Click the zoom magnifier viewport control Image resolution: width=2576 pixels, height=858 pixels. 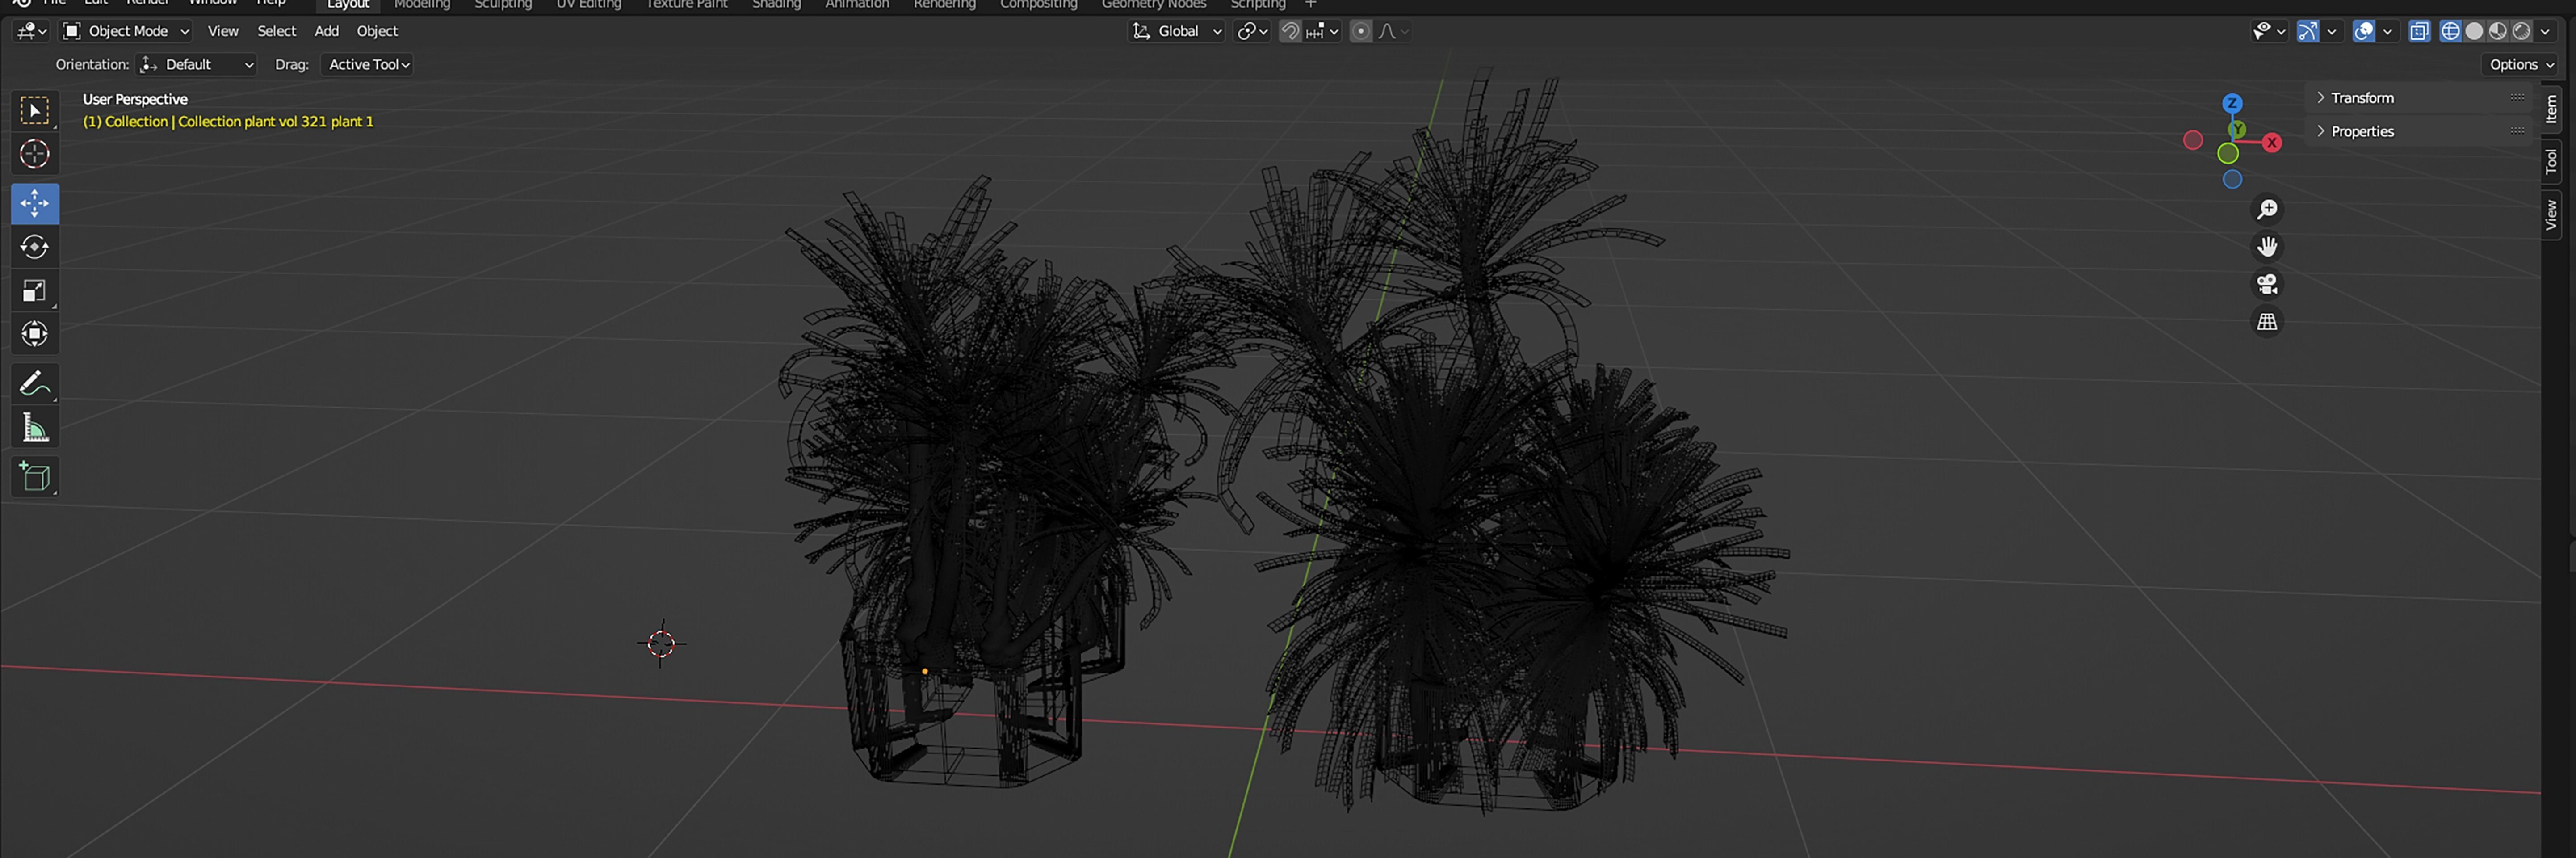click(2267, 209)
